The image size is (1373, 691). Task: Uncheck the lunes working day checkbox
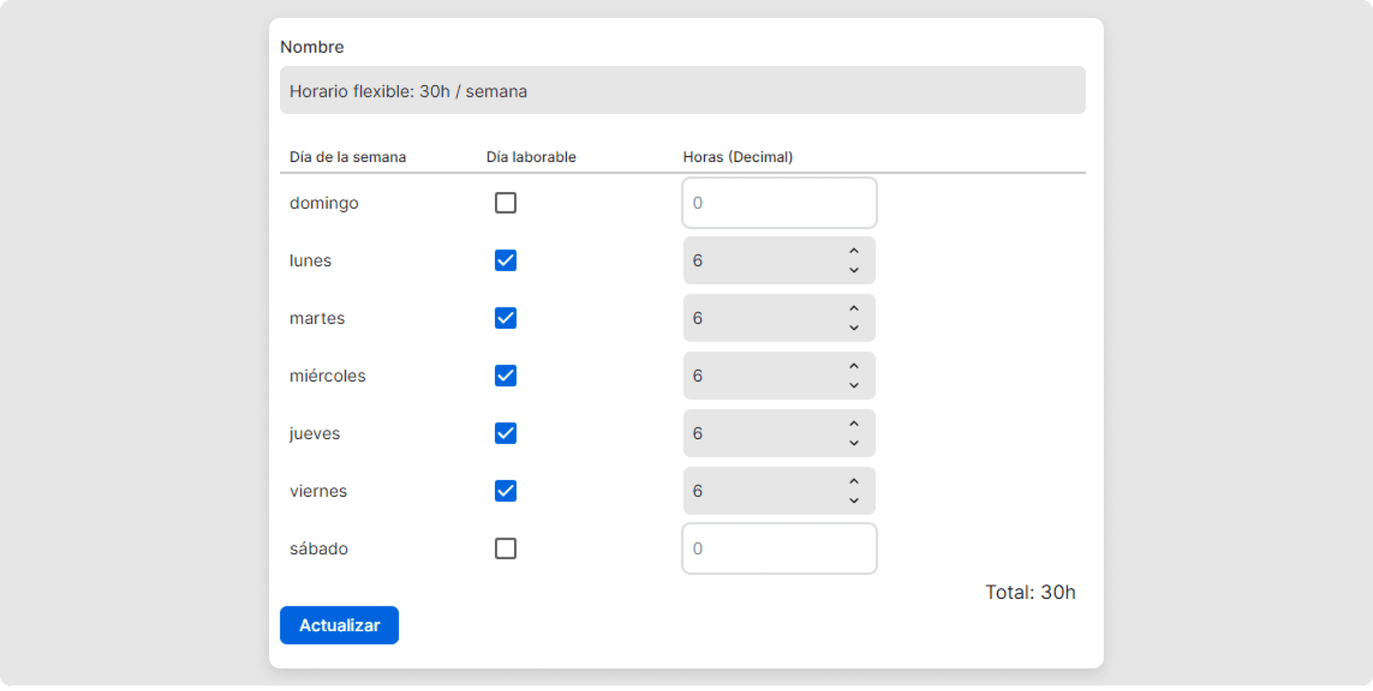coord(506,261)
